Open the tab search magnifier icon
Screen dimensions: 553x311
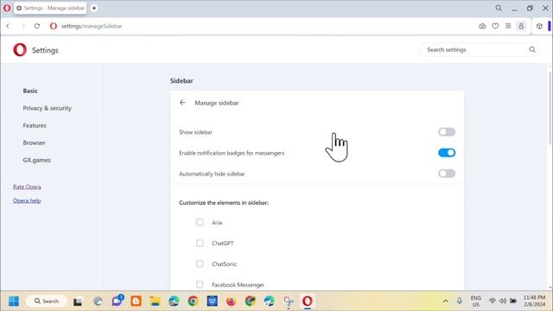pos(499,8)
